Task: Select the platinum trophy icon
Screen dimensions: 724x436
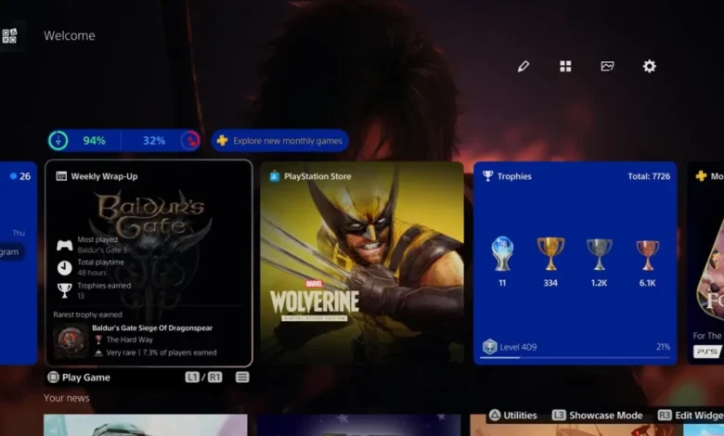Action: 502,254
